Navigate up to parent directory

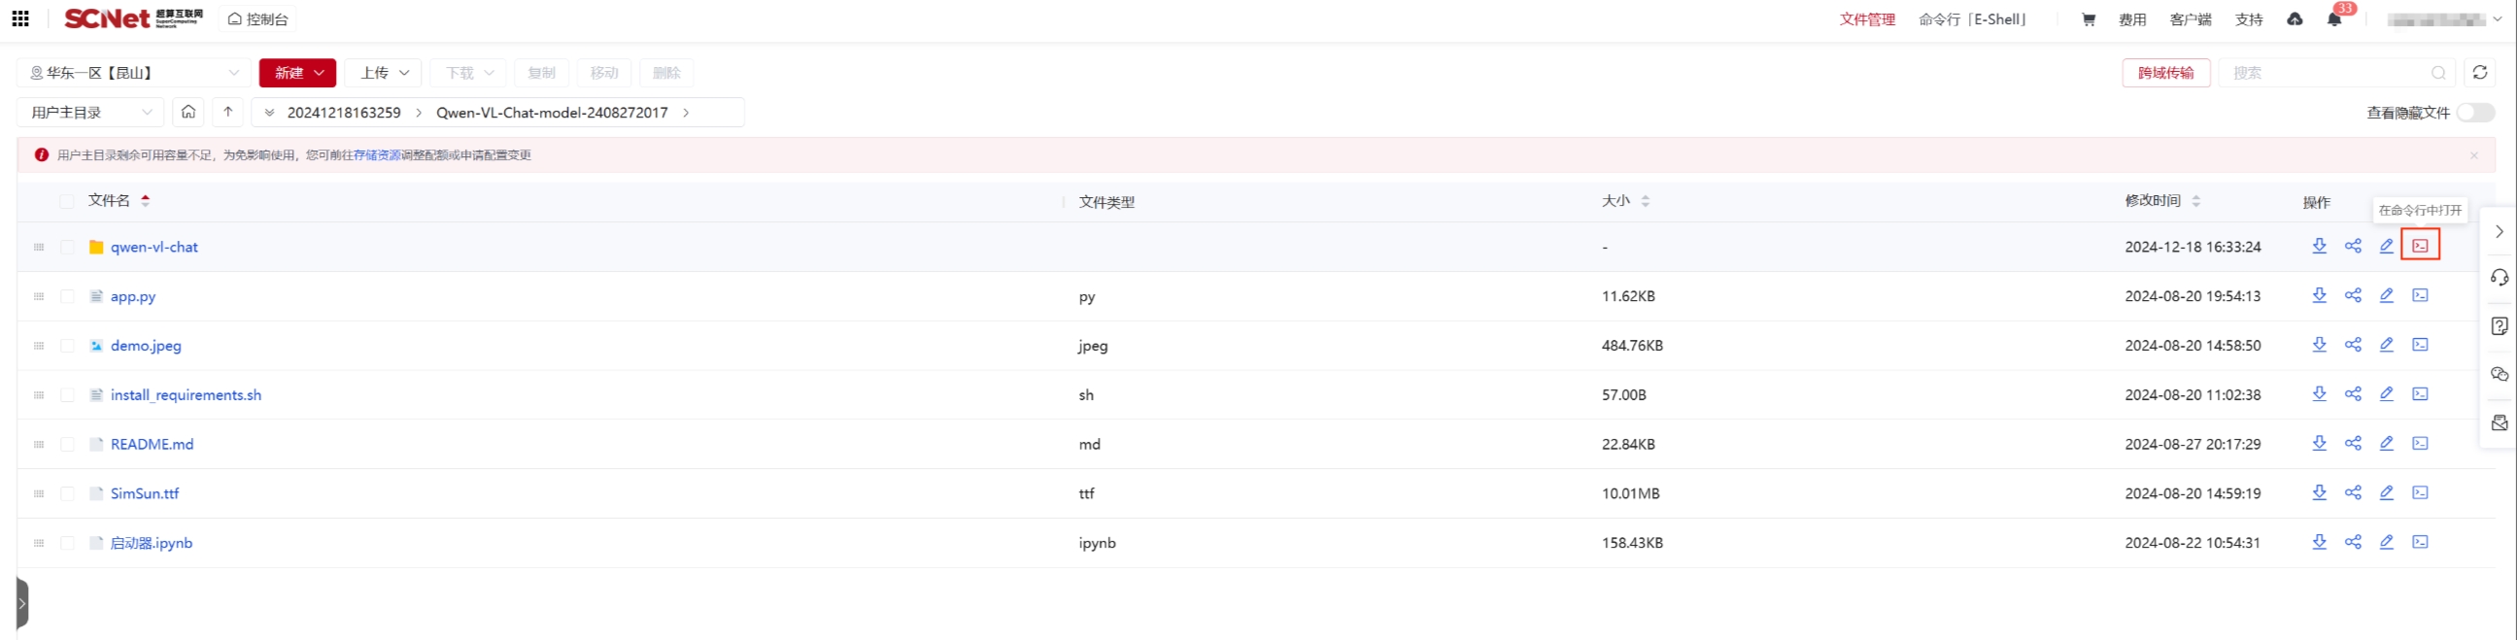(x=227, y=113)
